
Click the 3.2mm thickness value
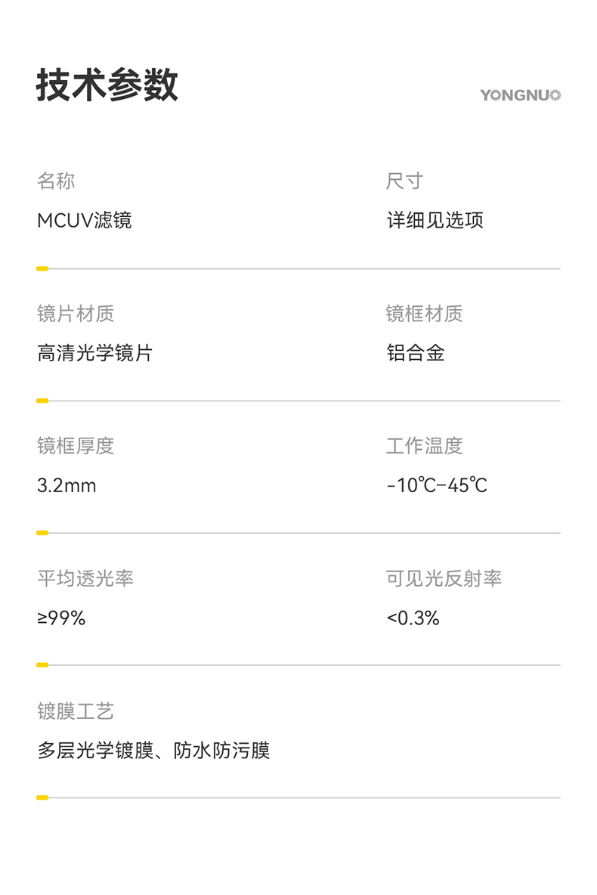67,485
